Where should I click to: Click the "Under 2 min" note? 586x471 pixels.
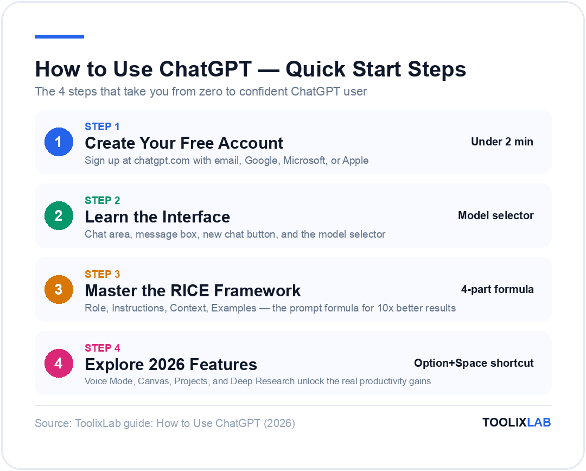(502, 142)
